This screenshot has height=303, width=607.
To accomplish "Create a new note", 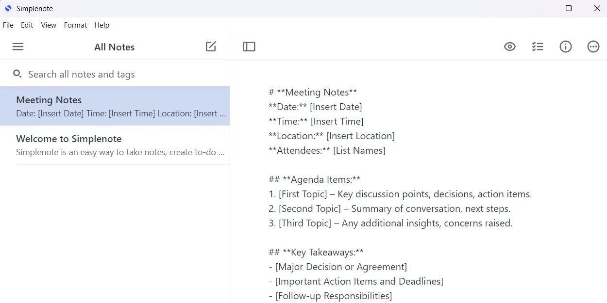I will coord(211,47).
